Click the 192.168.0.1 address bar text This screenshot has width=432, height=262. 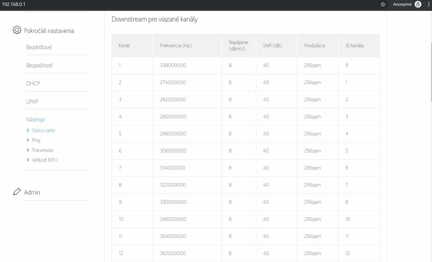point(14,4)
